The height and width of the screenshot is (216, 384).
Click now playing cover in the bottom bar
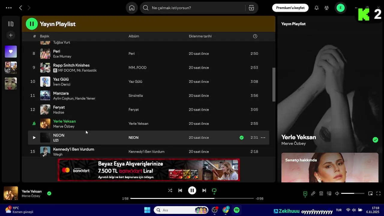[x=11, y=193]
